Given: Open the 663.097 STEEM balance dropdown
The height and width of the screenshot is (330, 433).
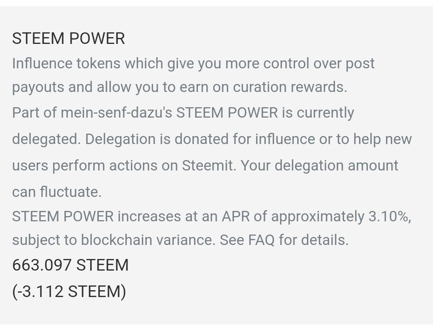Looking at the screenshot, I should point(70,265).
